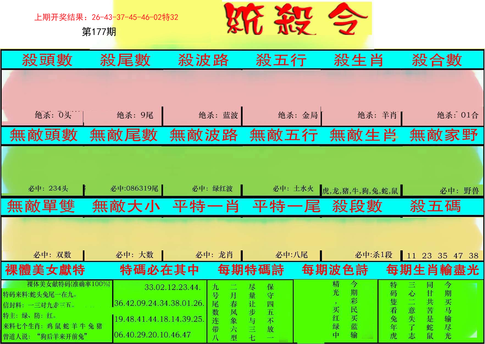The image size is (485, 344).
Task: Select the 必中: 土水火 cell
Action: click(x=293, y=189)
